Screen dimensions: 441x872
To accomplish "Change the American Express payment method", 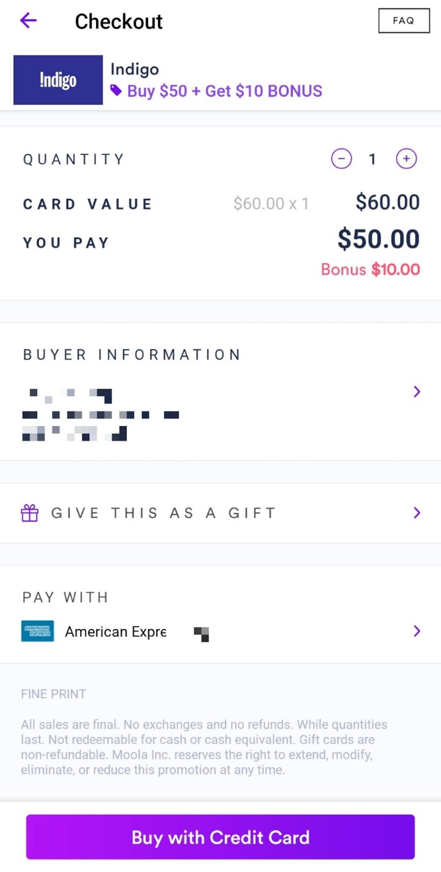I will [x=116, y=632].
